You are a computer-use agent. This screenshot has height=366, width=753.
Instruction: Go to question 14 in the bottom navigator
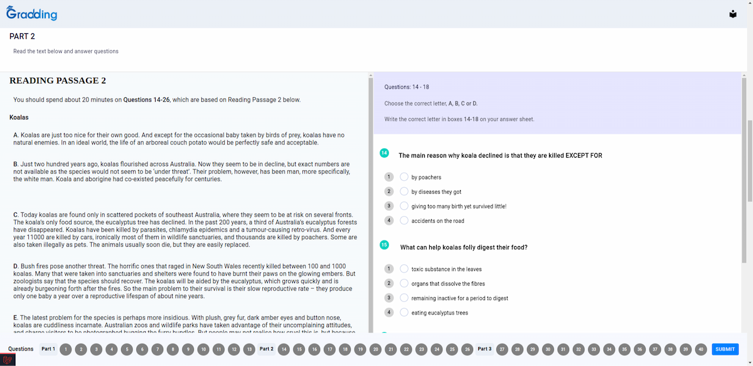[x=284, y=349]
